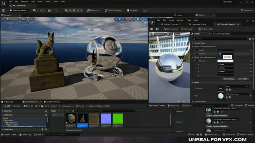Click the first Create Dynamic Material button
Image resolution: width=255 pixels, height=143 pixels.
tap(217, 116)
